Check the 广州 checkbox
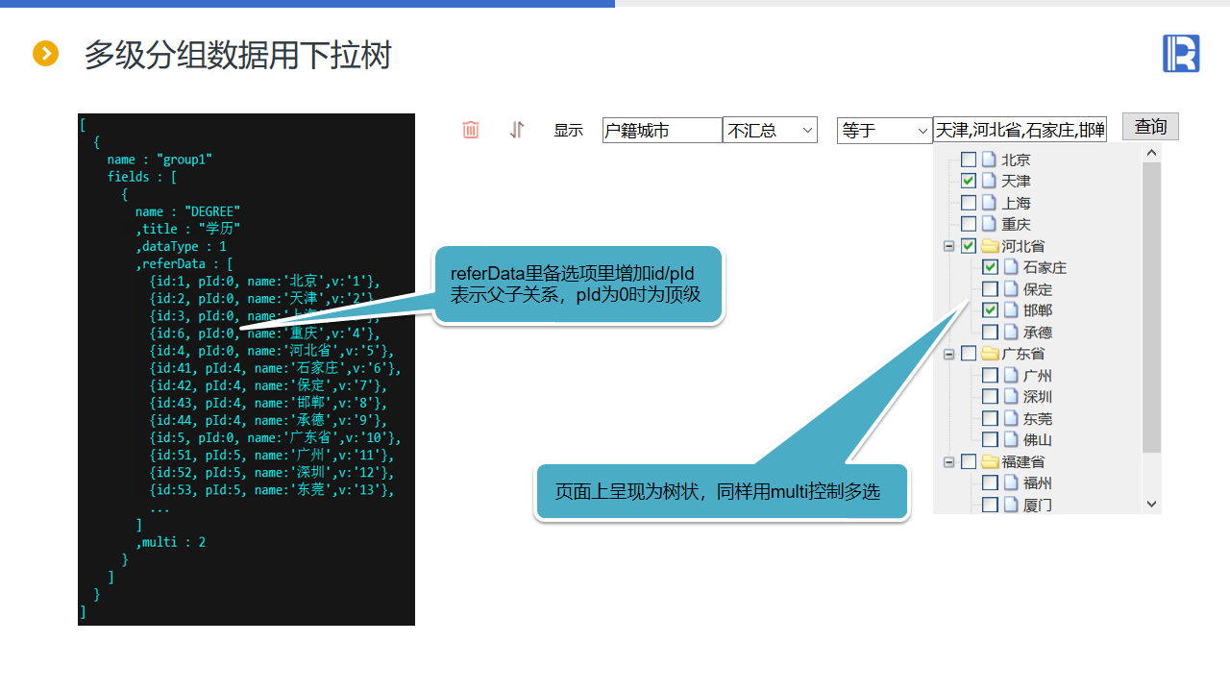The width and height of the screenshot is (1230, 692). click(991, 376)
